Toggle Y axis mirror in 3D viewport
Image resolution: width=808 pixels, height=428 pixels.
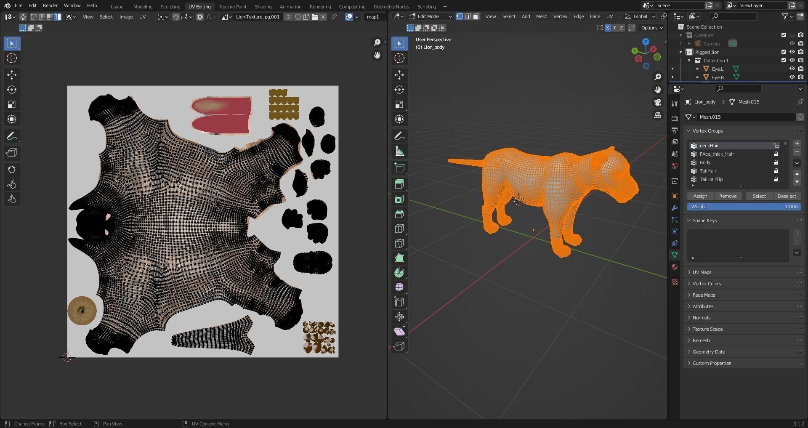point(614,28)
